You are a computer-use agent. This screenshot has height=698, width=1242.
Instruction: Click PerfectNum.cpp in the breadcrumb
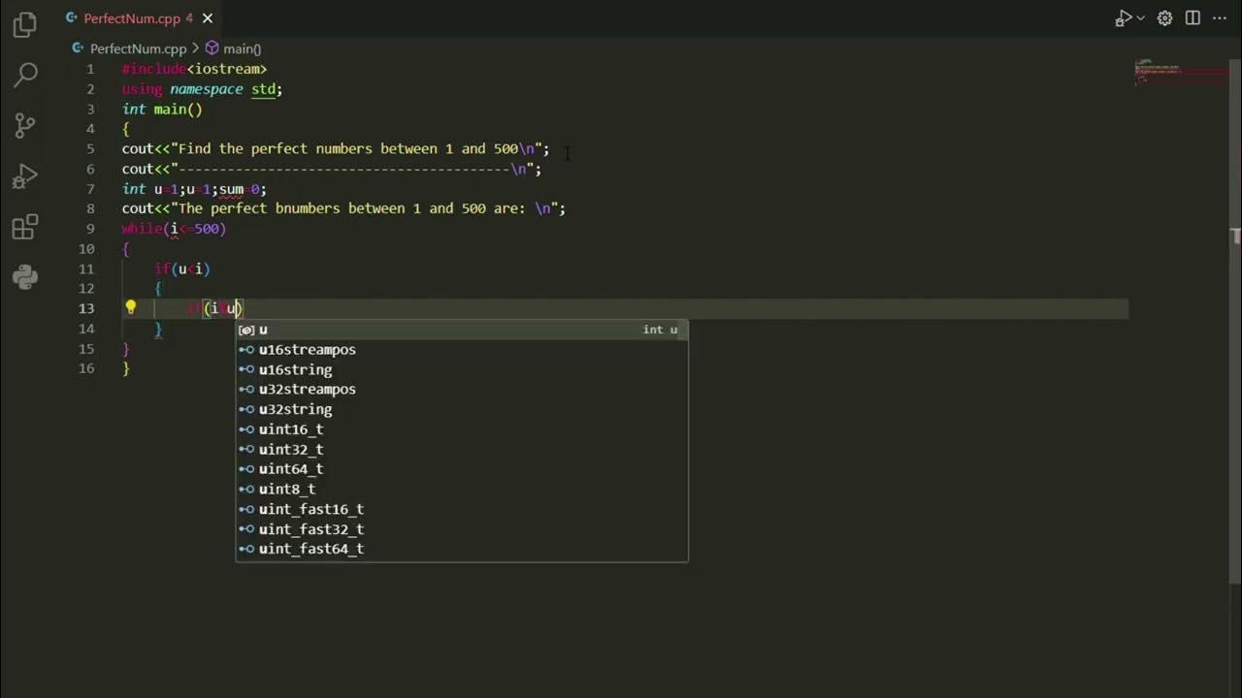[x=138, y=48]
